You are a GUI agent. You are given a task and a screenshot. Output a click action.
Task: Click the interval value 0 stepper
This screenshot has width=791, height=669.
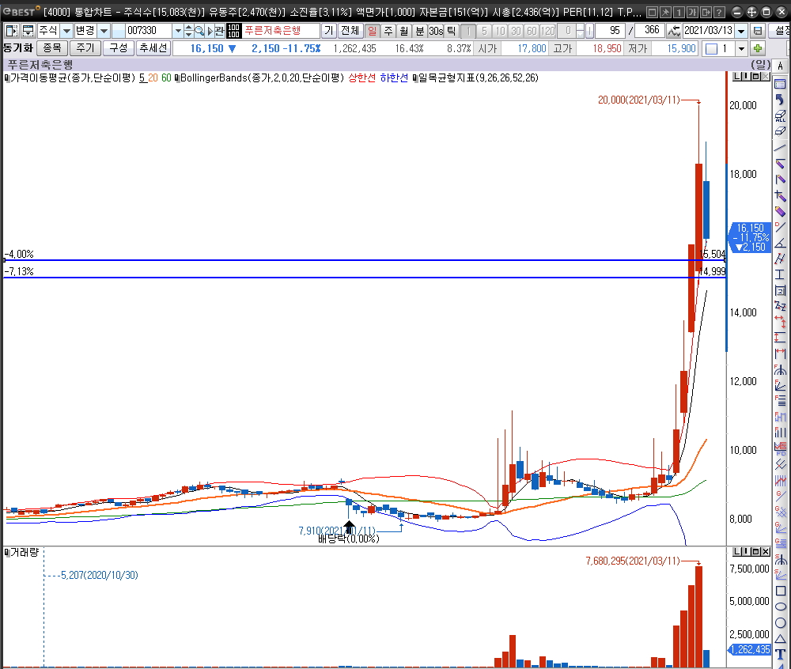580,31
